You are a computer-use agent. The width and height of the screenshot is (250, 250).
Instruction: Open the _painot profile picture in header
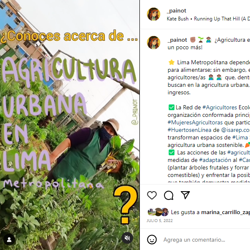click(154, 14)
